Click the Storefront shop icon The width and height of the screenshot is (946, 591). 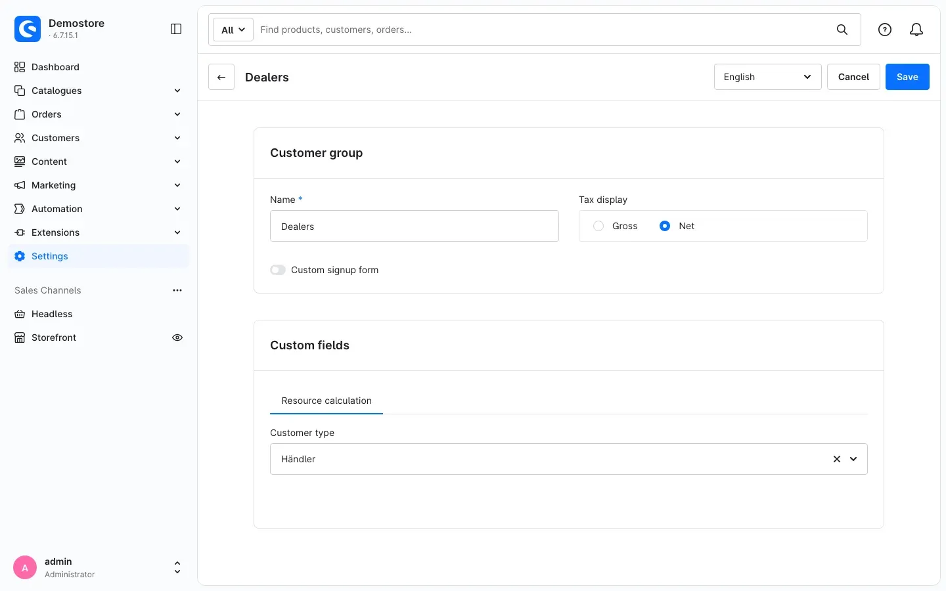point(20,338)
